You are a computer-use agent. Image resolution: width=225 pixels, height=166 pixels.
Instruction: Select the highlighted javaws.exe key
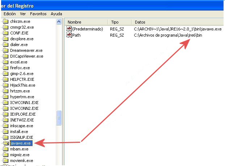[x=21, y=143]
